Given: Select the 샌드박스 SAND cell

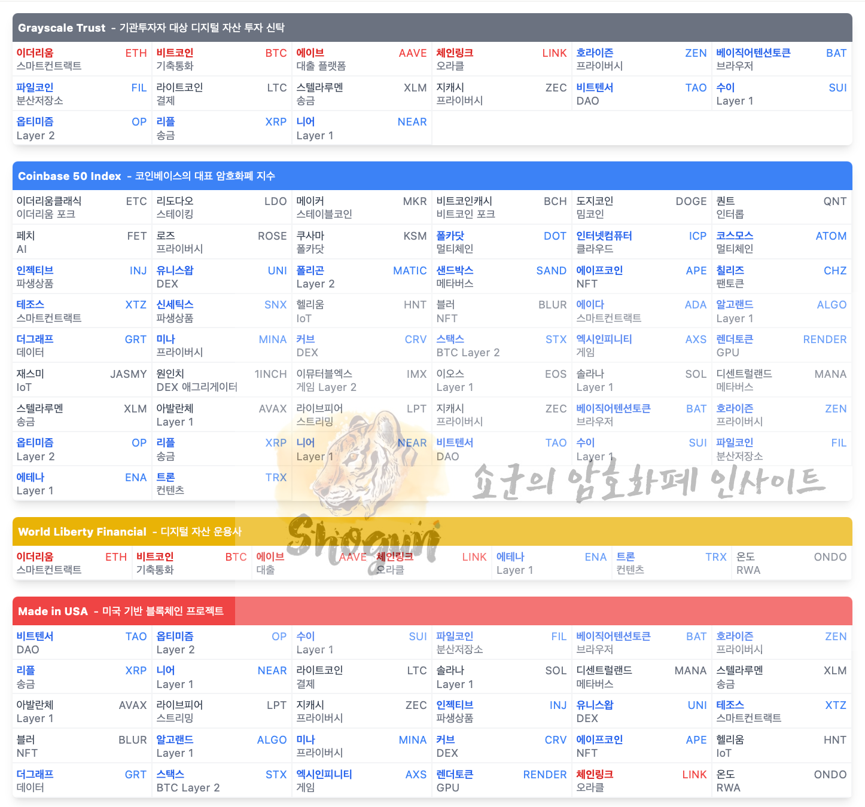Looking at the screenshot, I should (x=502, y=277).
